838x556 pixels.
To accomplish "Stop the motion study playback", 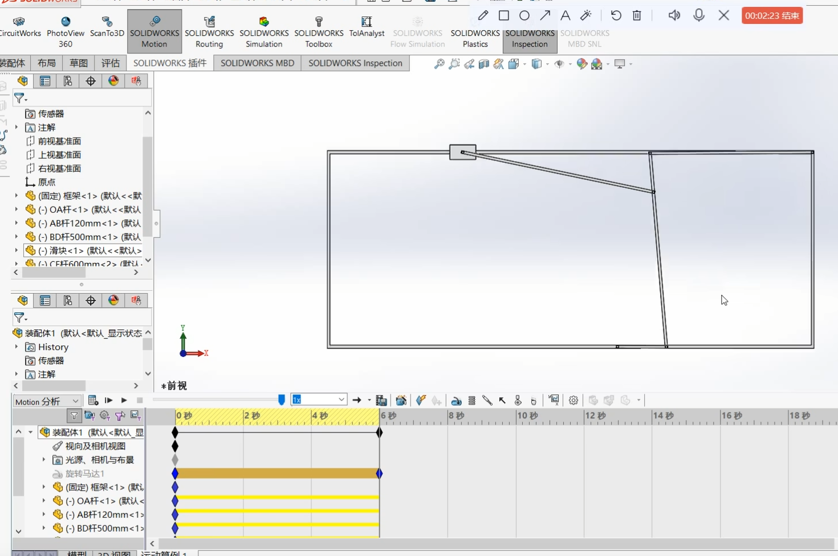I will click(140, 400).
